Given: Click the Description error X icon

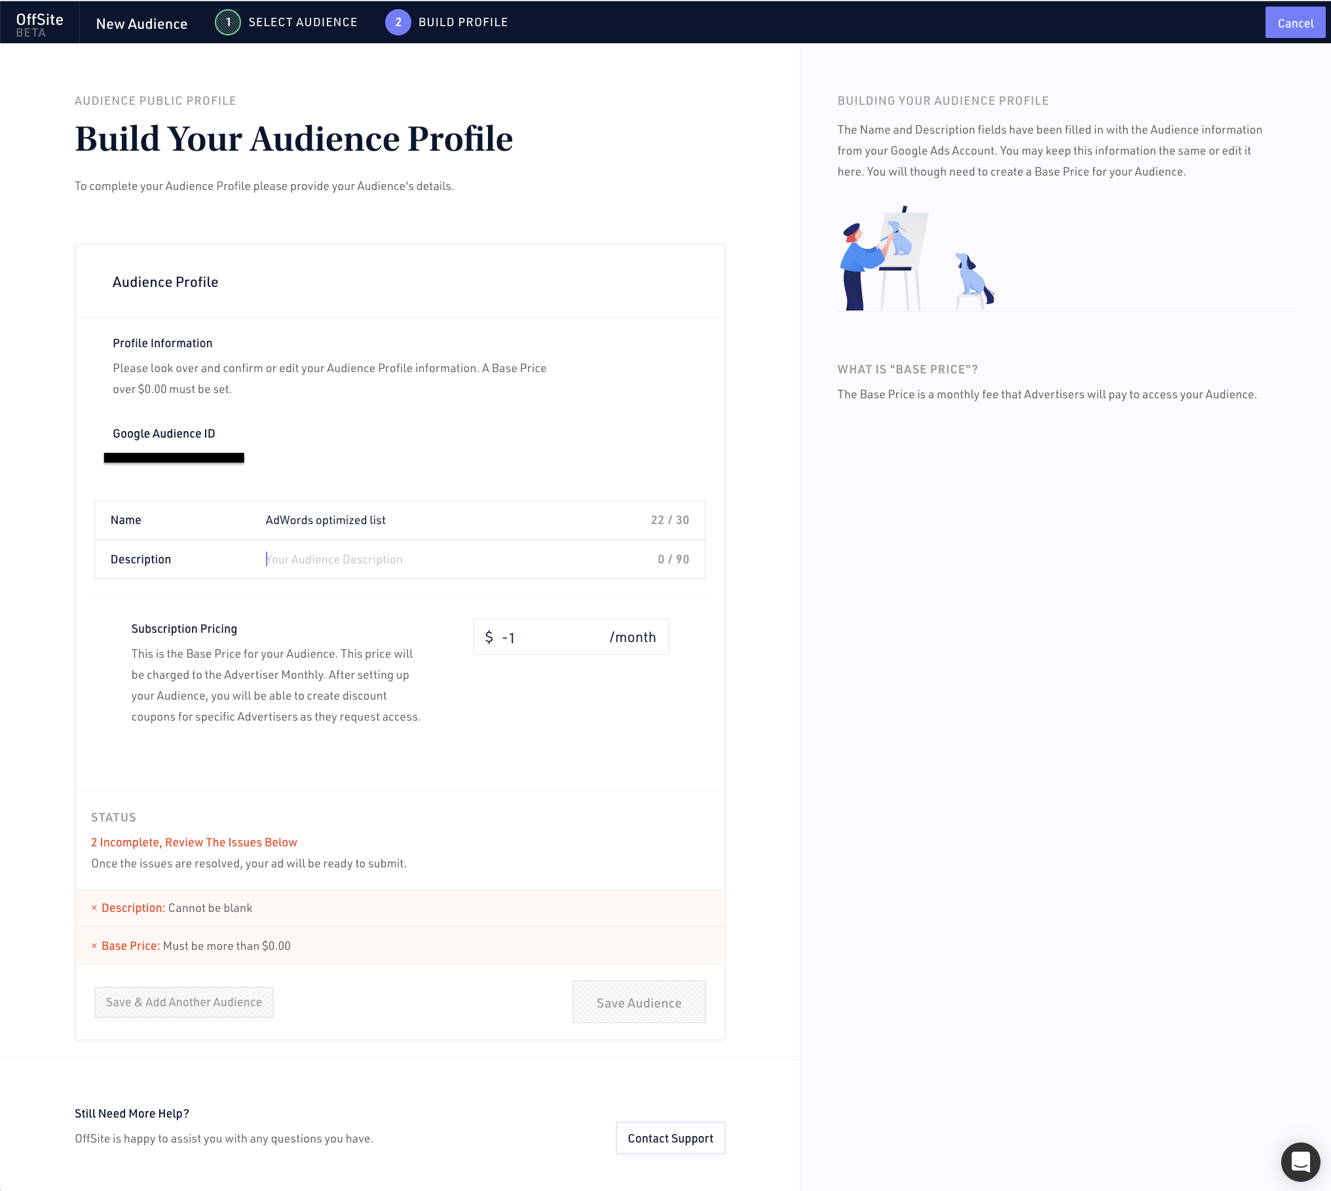Looking at the screenshot, I should click(x=94, y=908).
